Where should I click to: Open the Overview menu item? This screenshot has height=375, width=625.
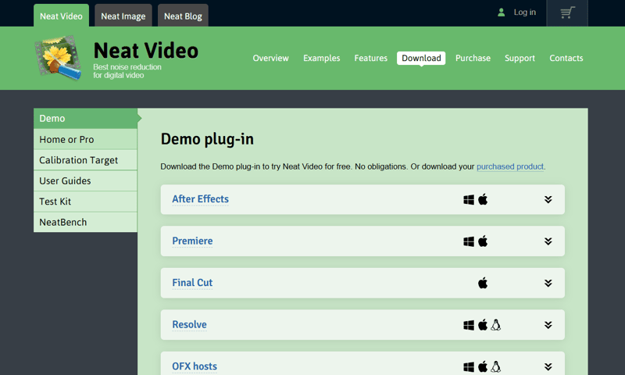click(270, 58)
